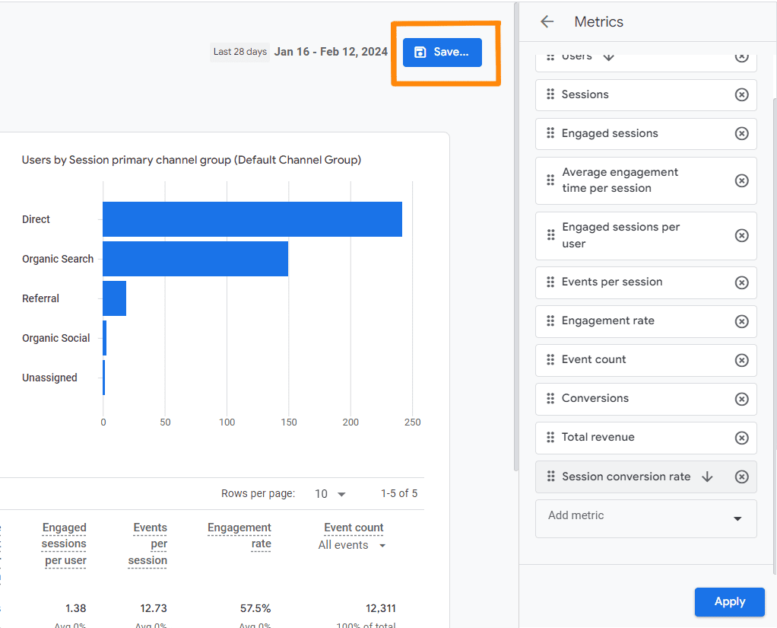Click the Save... button

coord(442,52)
